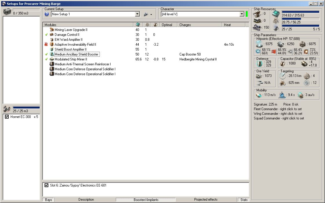Click the turret hardpoints icon in Ship Resources
This screenshot has width=325, height=203.
point(257,14)
